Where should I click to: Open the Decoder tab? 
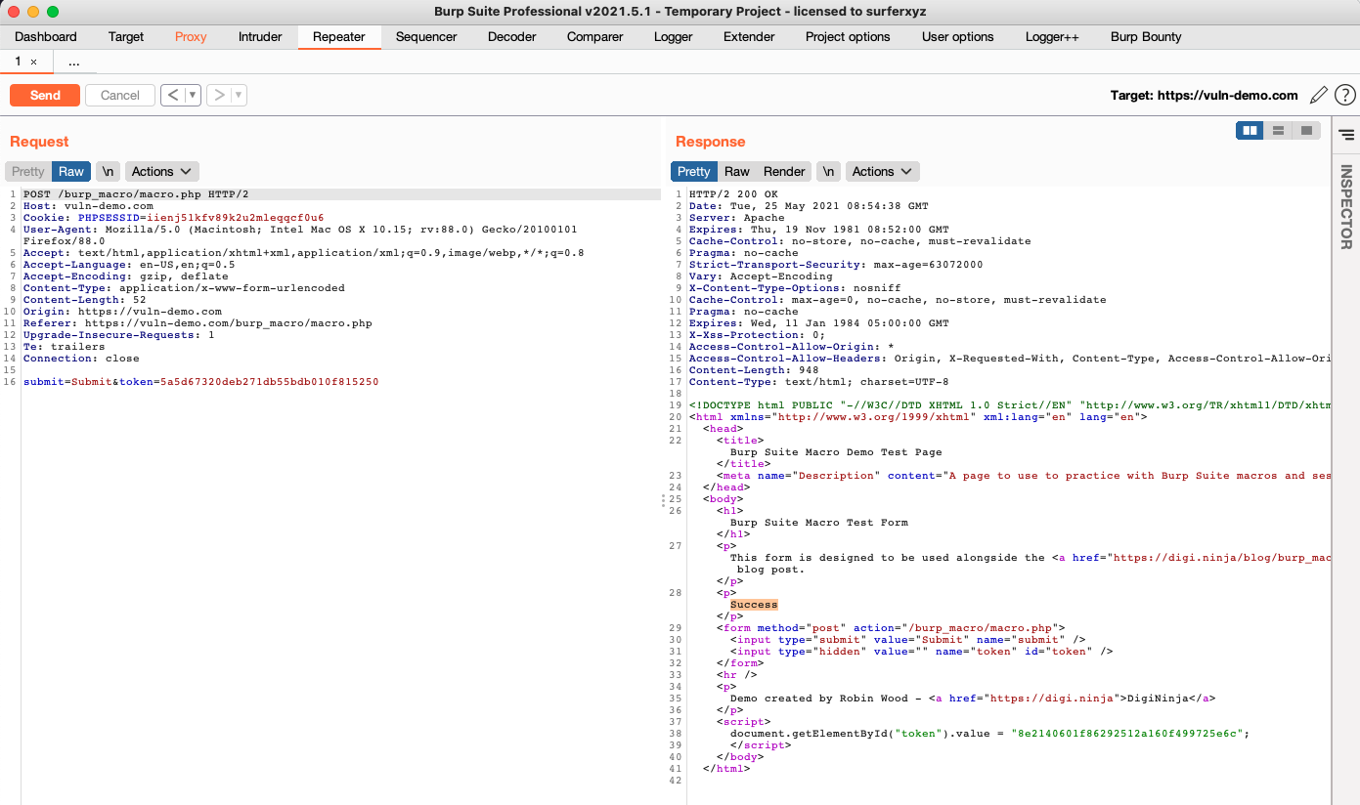[x=512, y=37]
